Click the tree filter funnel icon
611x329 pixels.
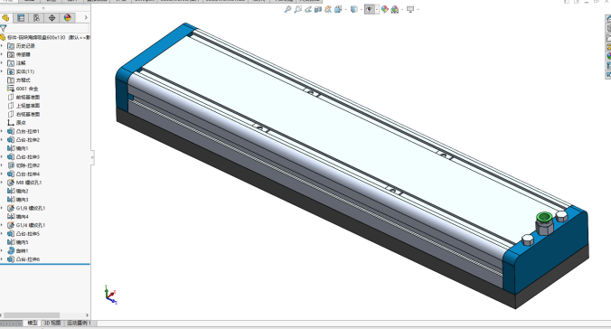[x=4, y=28]
